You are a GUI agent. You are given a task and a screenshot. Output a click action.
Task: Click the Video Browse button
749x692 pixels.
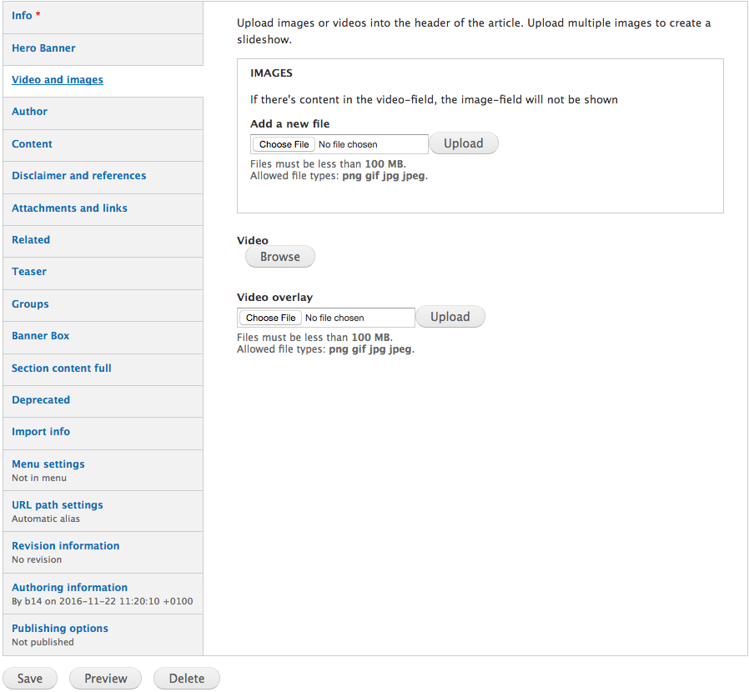click(279, 257)
